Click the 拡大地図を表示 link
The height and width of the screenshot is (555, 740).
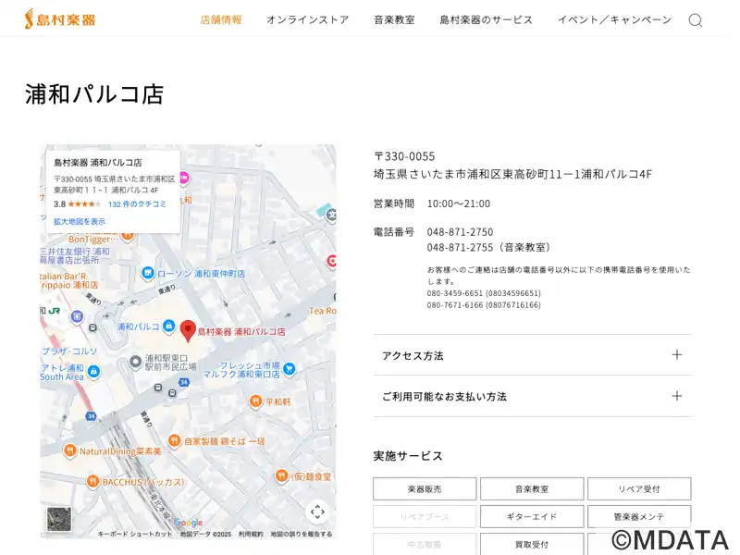[80, 222]
